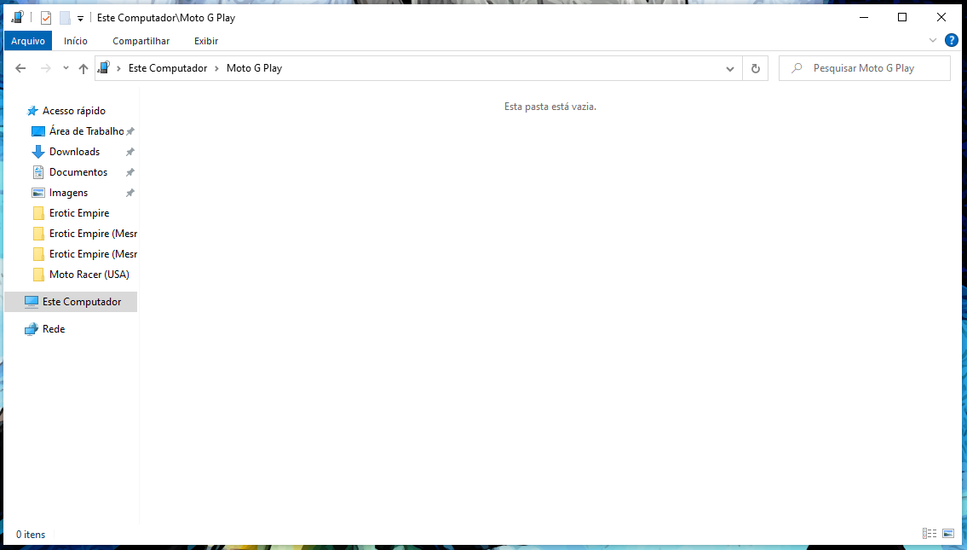Viewport: 967px width, 550px height.
Task: Open the Customize Quick Access Toolbar dropdown
Action: coord(80,19)
